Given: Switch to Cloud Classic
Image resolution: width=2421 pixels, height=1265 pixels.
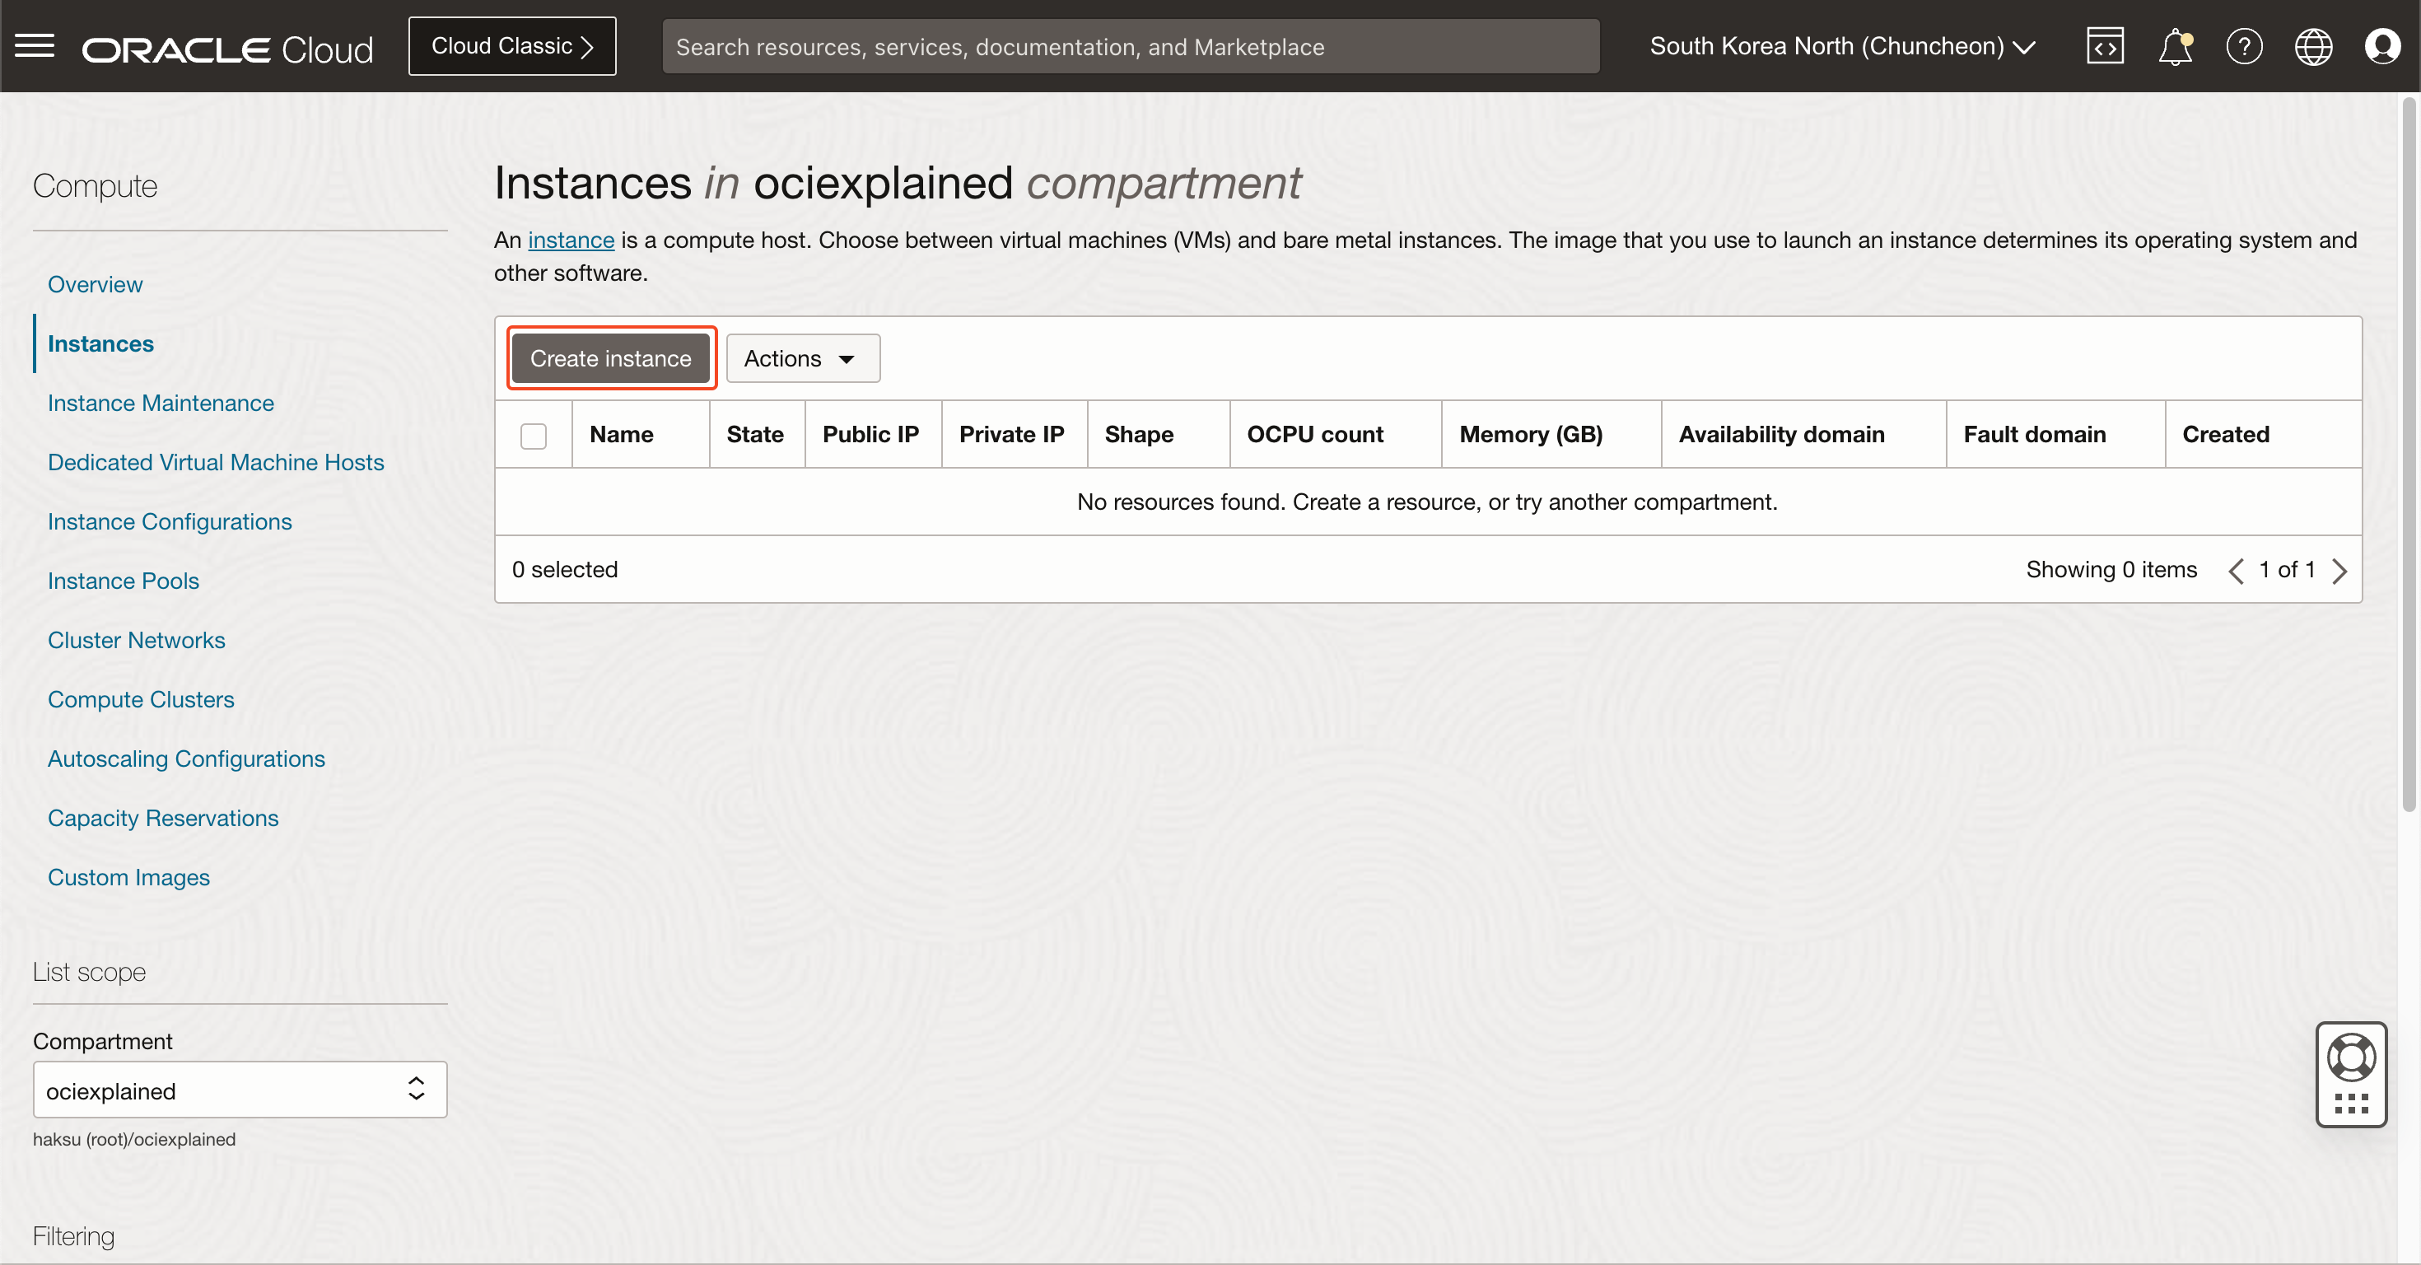Looking at the screenshot, I should point(512,46).
